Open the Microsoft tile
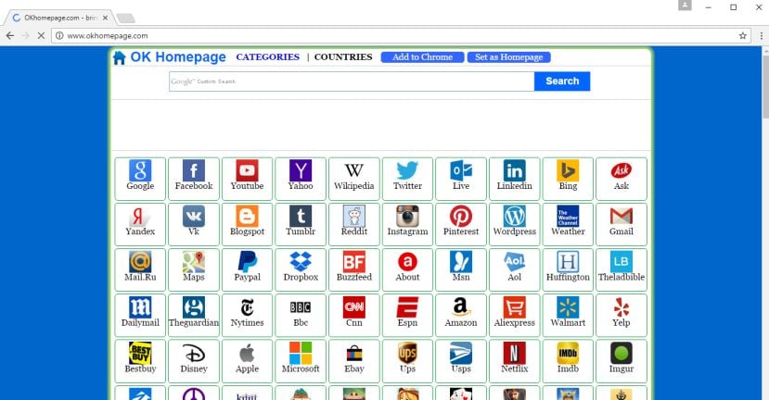 [301, 361]
